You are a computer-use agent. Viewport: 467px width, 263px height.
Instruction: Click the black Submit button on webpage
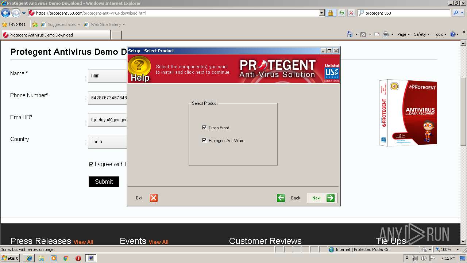click(x=104, y=182)
